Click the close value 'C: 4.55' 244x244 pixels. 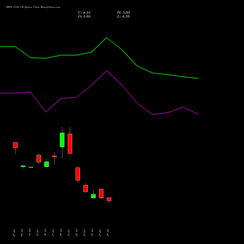(84, 13)
